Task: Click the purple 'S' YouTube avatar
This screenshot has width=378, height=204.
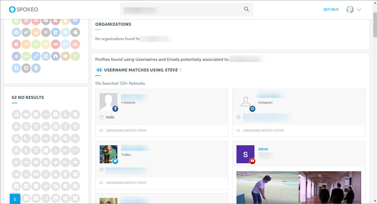Action: (x=245, y=154)
